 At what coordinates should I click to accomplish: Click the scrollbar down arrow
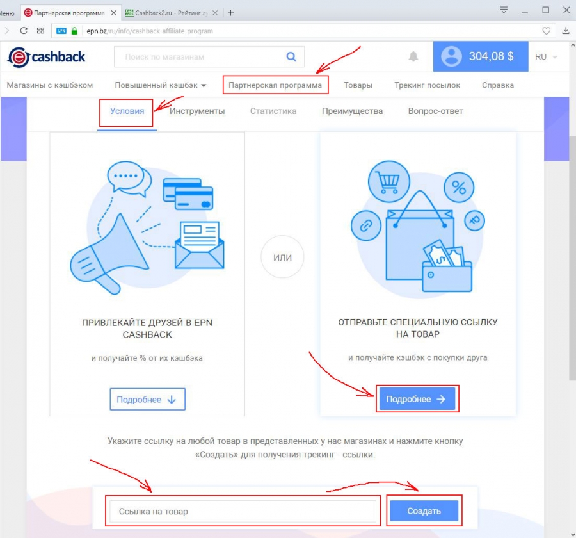click(x=573, y=534)
